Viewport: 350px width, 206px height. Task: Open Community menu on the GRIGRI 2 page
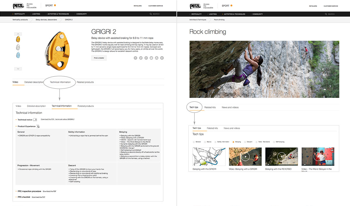[x=81, y=14]
